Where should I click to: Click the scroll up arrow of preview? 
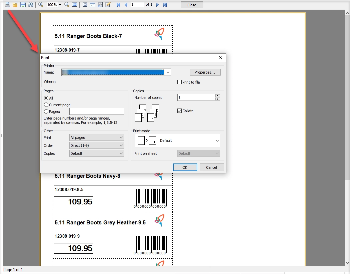[x=347, y=13]
